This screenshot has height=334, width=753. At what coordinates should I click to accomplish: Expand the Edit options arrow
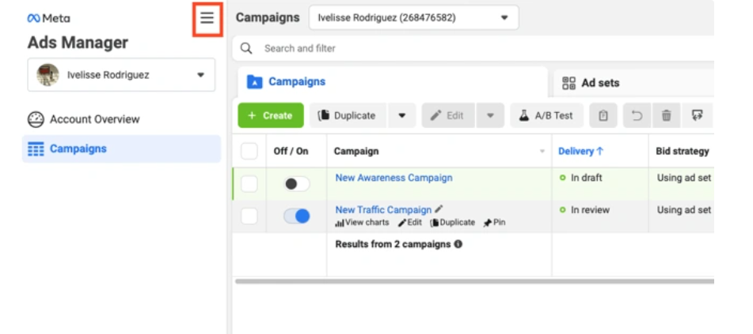[490, 115]
